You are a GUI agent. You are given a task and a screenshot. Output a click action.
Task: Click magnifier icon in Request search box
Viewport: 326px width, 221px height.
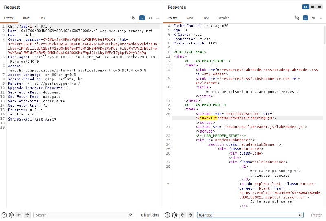click(x=130, y=215)
